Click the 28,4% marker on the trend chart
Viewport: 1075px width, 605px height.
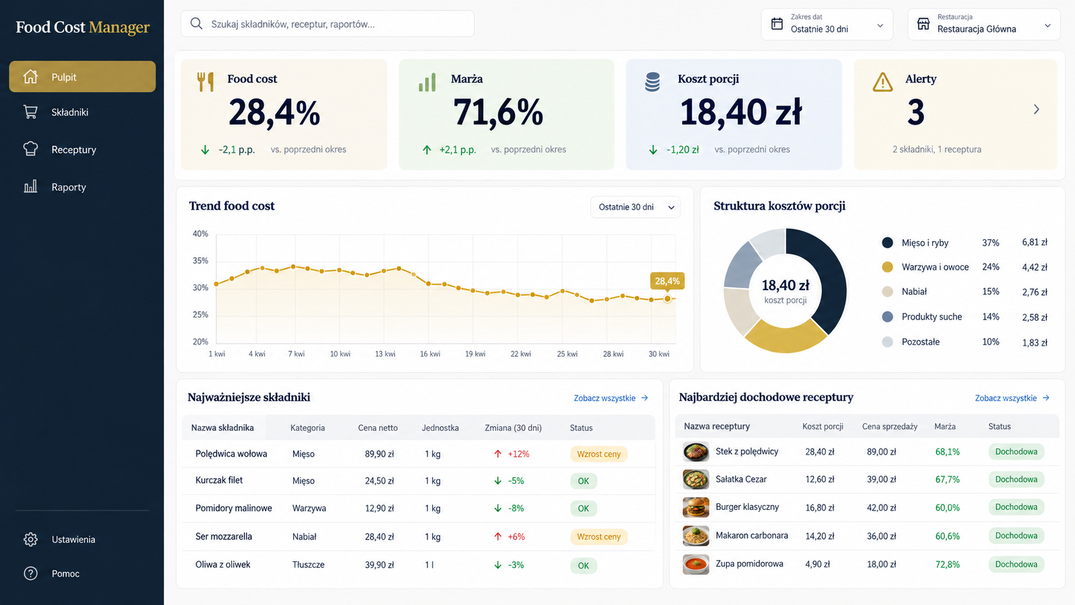[x=667, y=298]
